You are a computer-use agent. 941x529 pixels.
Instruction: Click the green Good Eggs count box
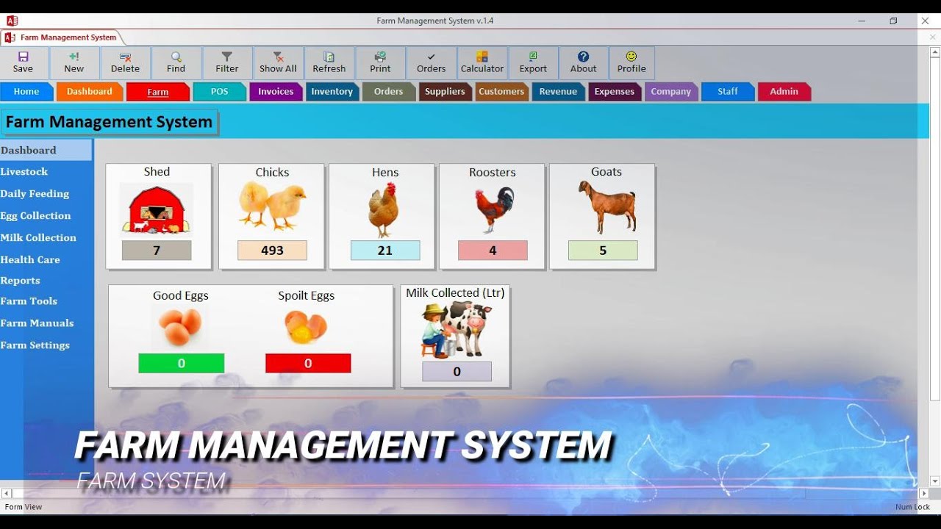(182, 363)
